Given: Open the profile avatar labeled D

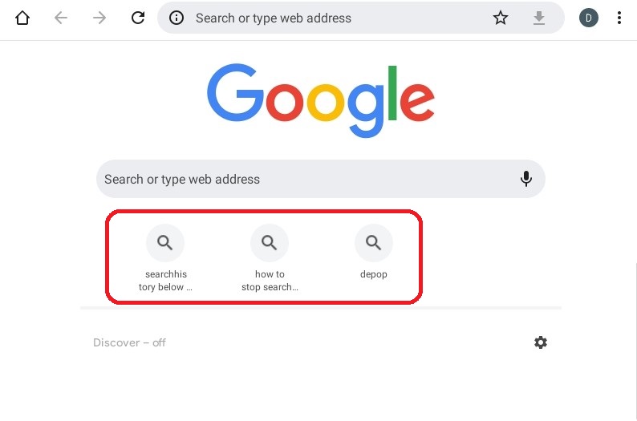Looking at the screenshot, I should (x=589, y=18).
